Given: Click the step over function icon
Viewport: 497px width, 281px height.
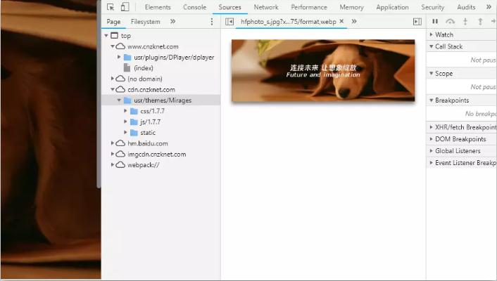Looking at the screenshot, I should 450,22.
